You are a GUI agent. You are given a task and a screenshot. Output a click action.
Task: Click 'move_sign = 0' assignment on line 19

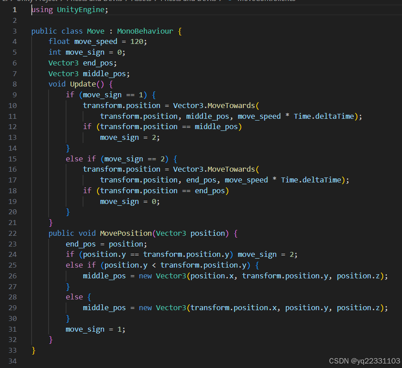[128, 201]
